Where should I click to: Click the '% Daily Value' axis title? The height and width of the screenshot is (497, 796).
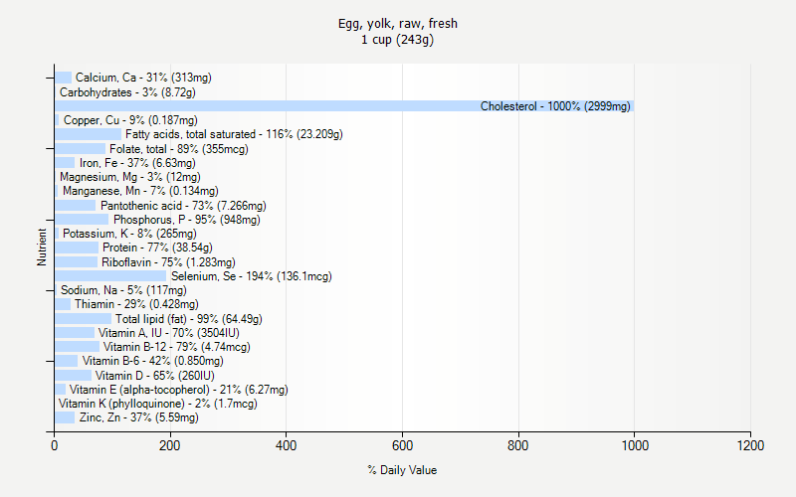(x=402, y=470)
